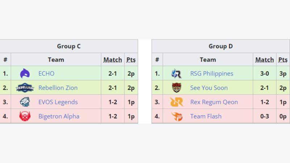
Task: Click the Group C Match column header
Action: [113, 60]
